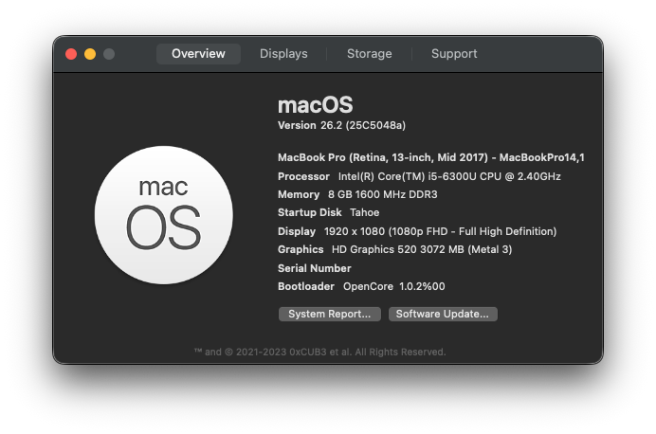Image resolution: width=656 pixels, height=434 pixels.
Task: Click the Serial Number label
Action: click(314, 268)
